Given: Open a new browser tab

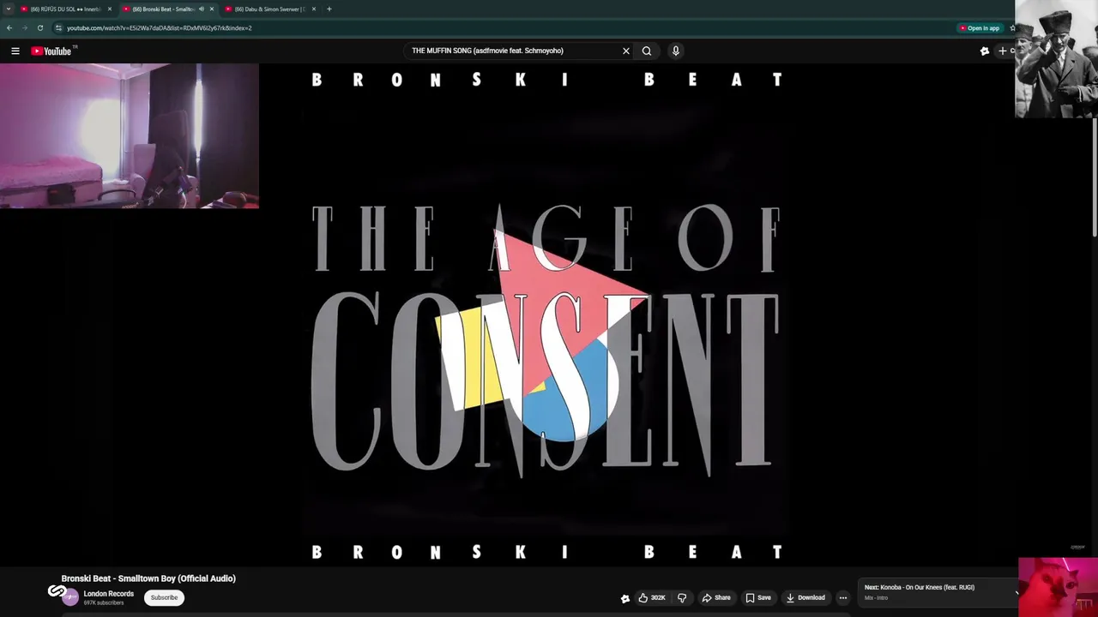Looking at the screenshot, I should pyautogui.click(x=329, y=9).
